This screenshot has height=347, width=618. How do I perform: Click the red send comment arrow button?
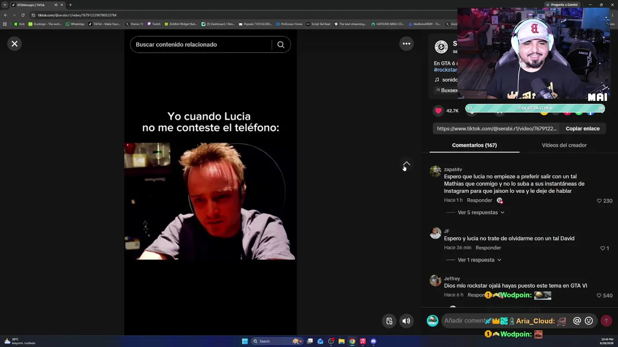coord(606,321)
